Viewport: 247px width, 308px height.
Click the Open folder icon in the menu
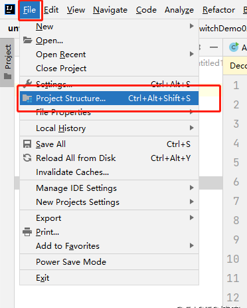coord(28,40)
